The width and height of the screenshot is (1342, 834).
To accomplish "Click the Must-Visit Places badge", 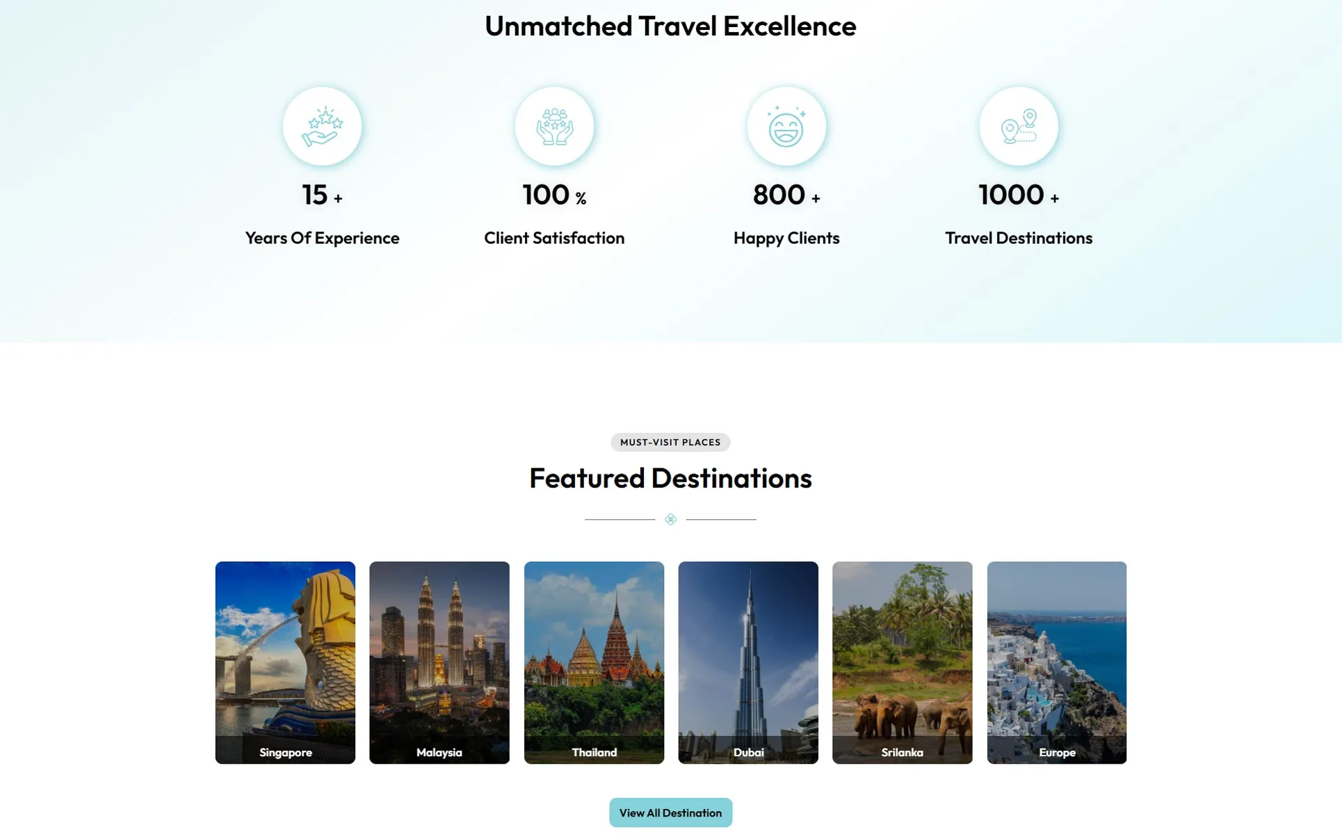I will [x=670, y=442].
